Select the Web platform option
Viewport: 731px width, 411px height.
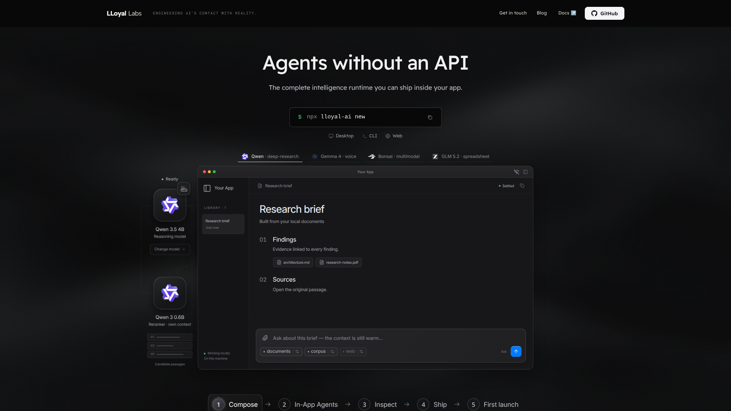tap(394, 136)
